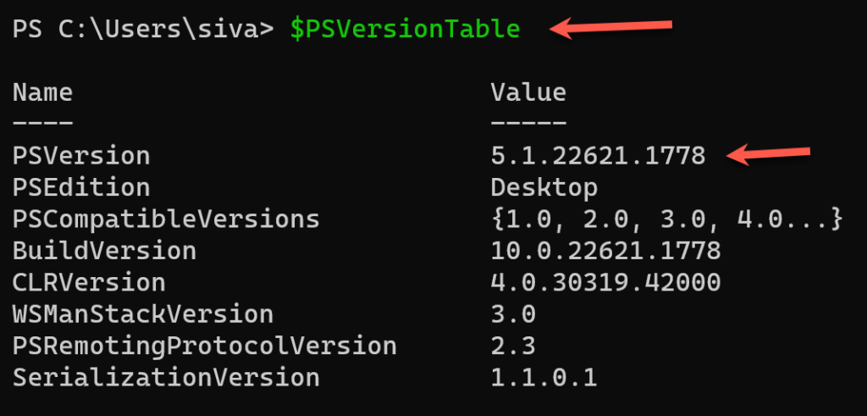This screenshot has height=416, width=867.
Task: Click the Name column header
Action: click(42, 92)
